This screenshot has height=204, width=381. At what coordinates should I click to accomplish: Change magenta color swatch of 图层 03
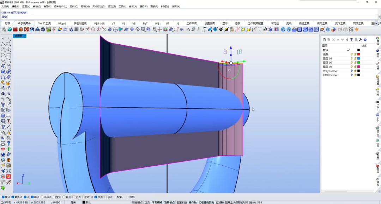(x=358, y=66)
